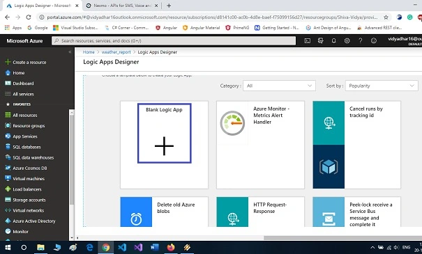The height and width of the screenshot is (254, 422).
Task: Select HTTP Request-Response template
Action: (x=260, y=212)
